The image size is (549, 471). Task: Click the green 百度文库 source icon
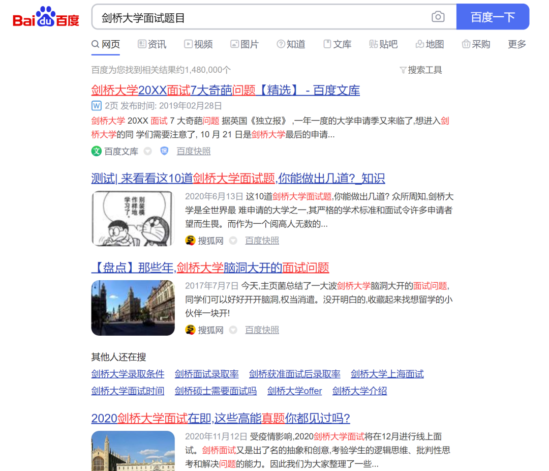pos(96,151)
